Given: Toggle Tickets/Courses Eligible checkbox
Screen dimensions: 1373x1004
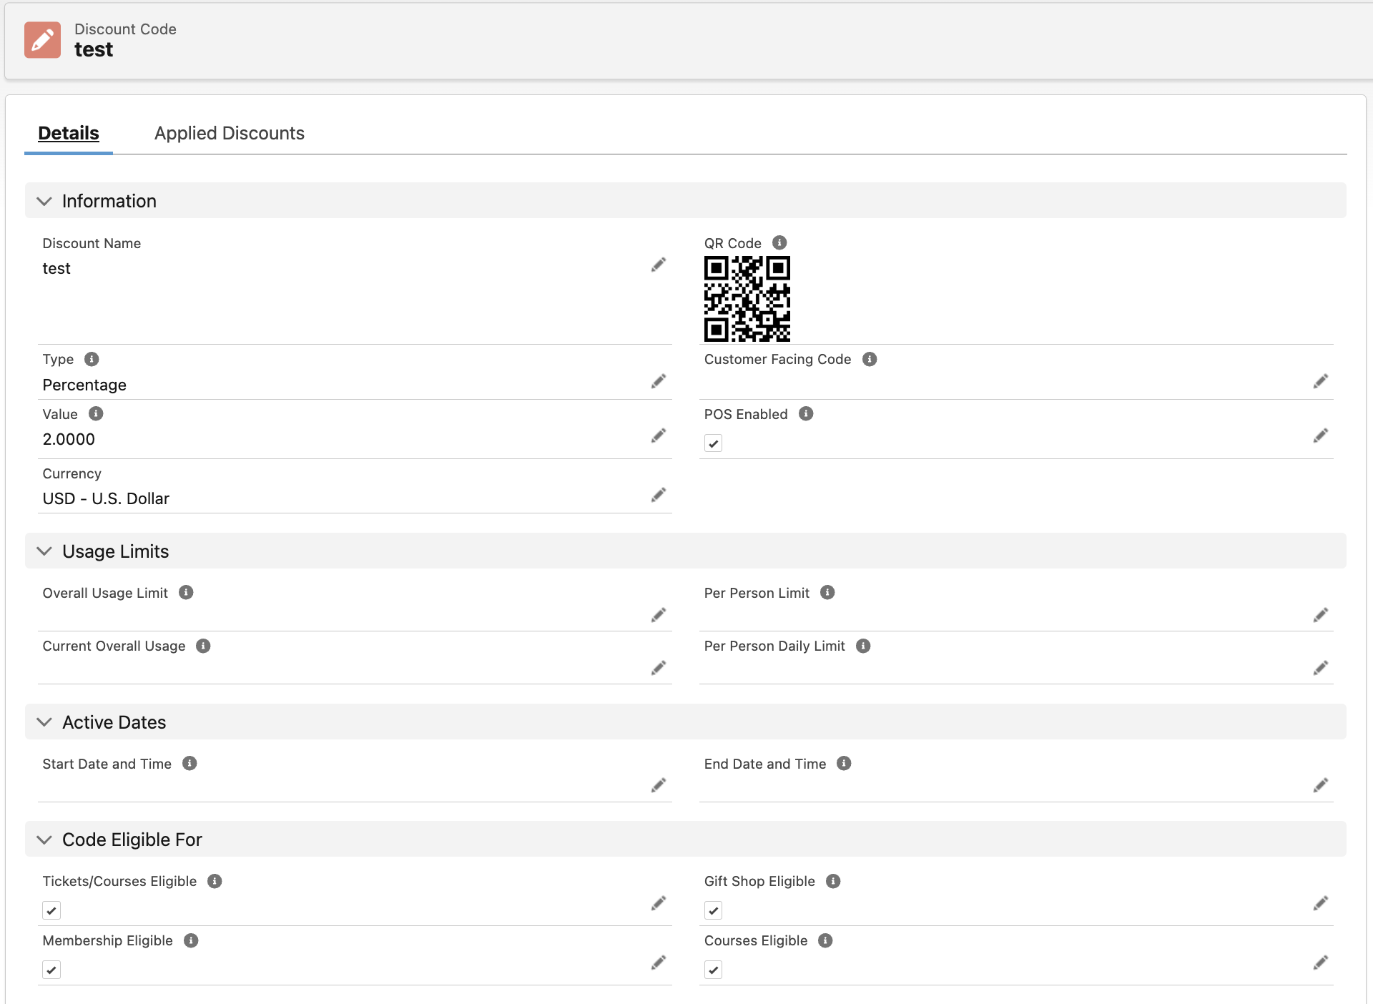Looking at the screenshot, I should tap(51, 910).
